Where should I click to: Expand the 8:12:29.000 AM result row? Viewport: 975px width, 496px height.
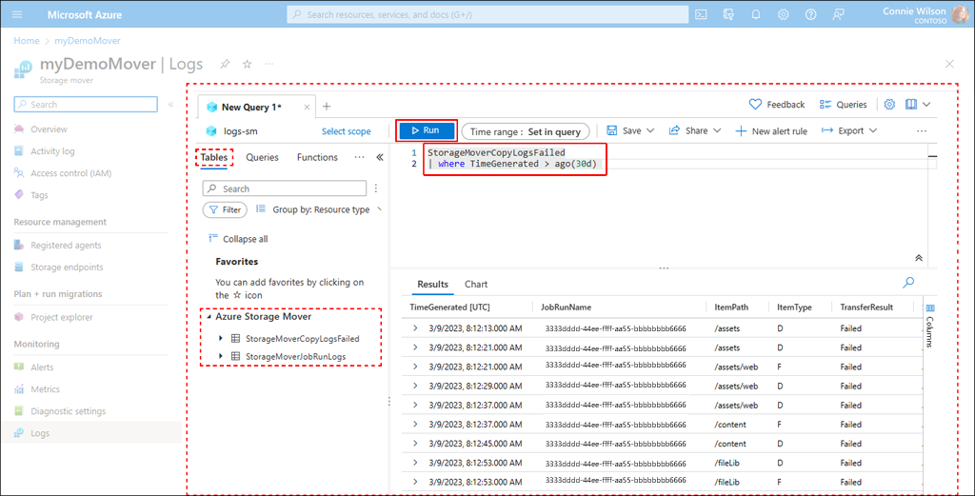pyautogui.click(x=415, y=386)
